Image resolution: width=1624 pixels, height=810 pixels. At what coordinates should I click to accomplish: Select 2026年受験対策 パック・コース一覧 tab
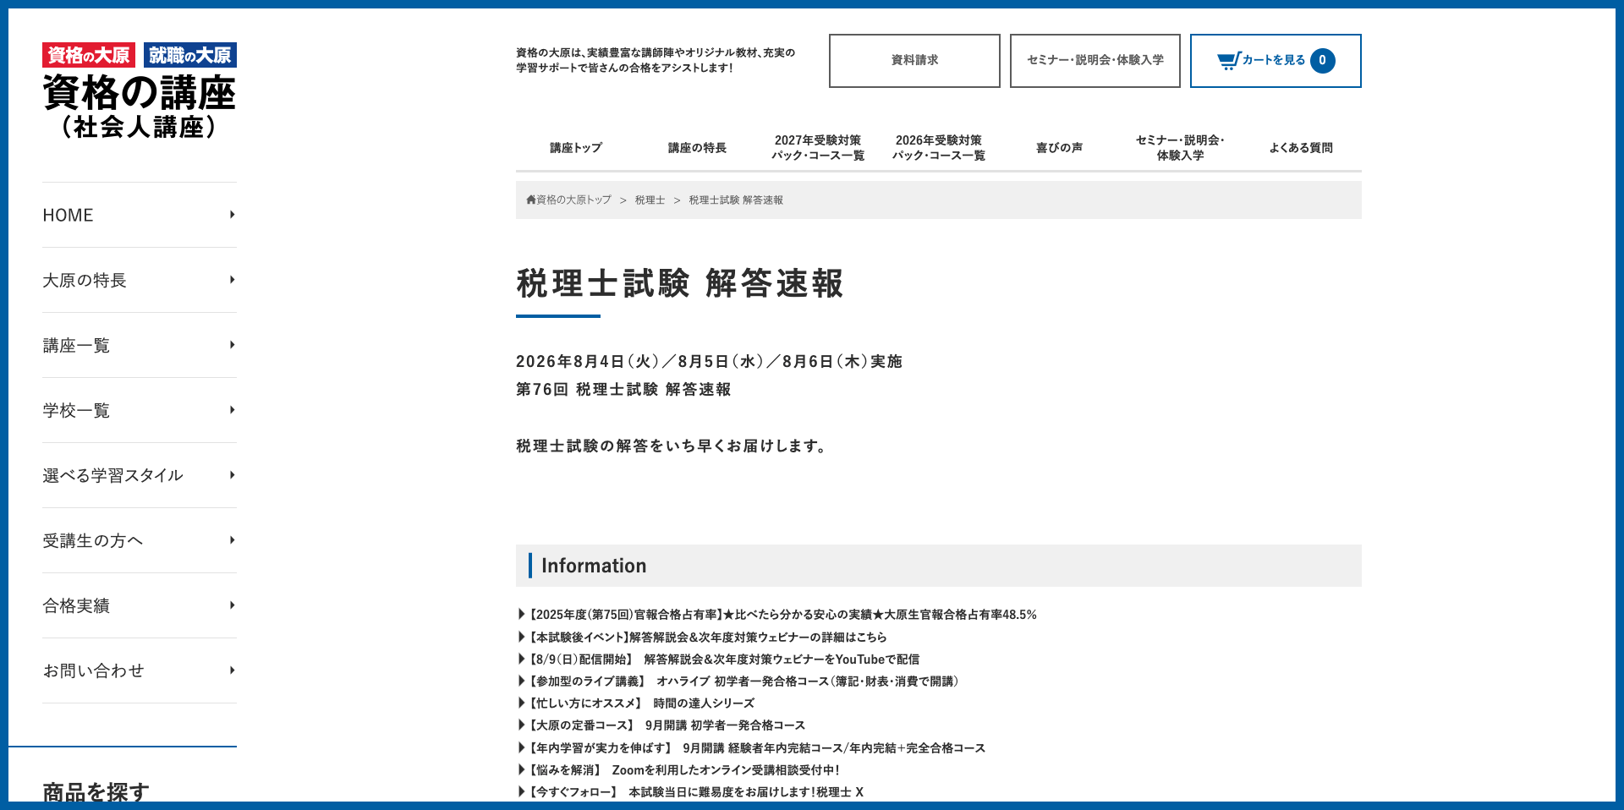939,148
